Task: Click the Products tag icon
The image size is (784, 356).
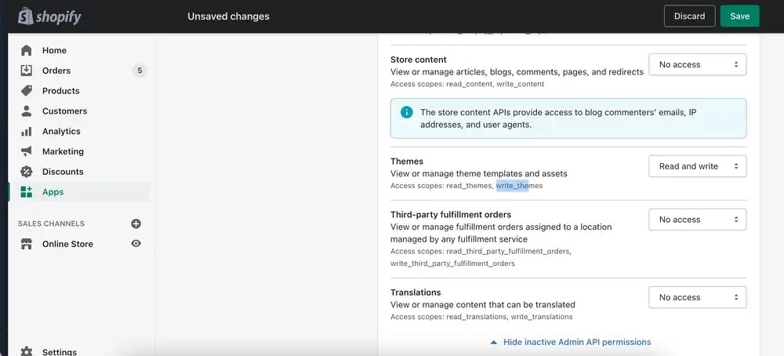Action: [x=27, y=91]
